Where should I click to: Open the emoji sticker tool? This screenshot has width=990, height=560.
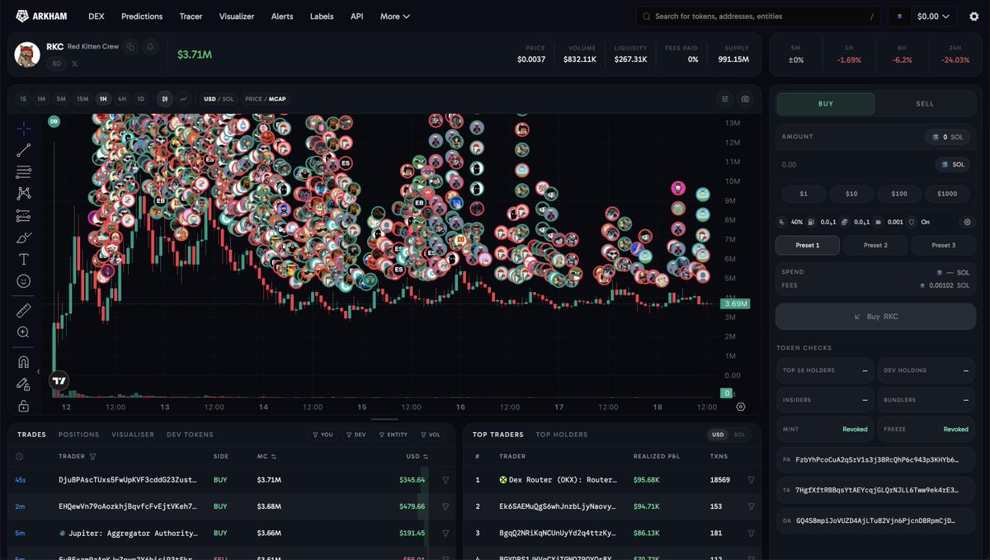click(23, 281)
